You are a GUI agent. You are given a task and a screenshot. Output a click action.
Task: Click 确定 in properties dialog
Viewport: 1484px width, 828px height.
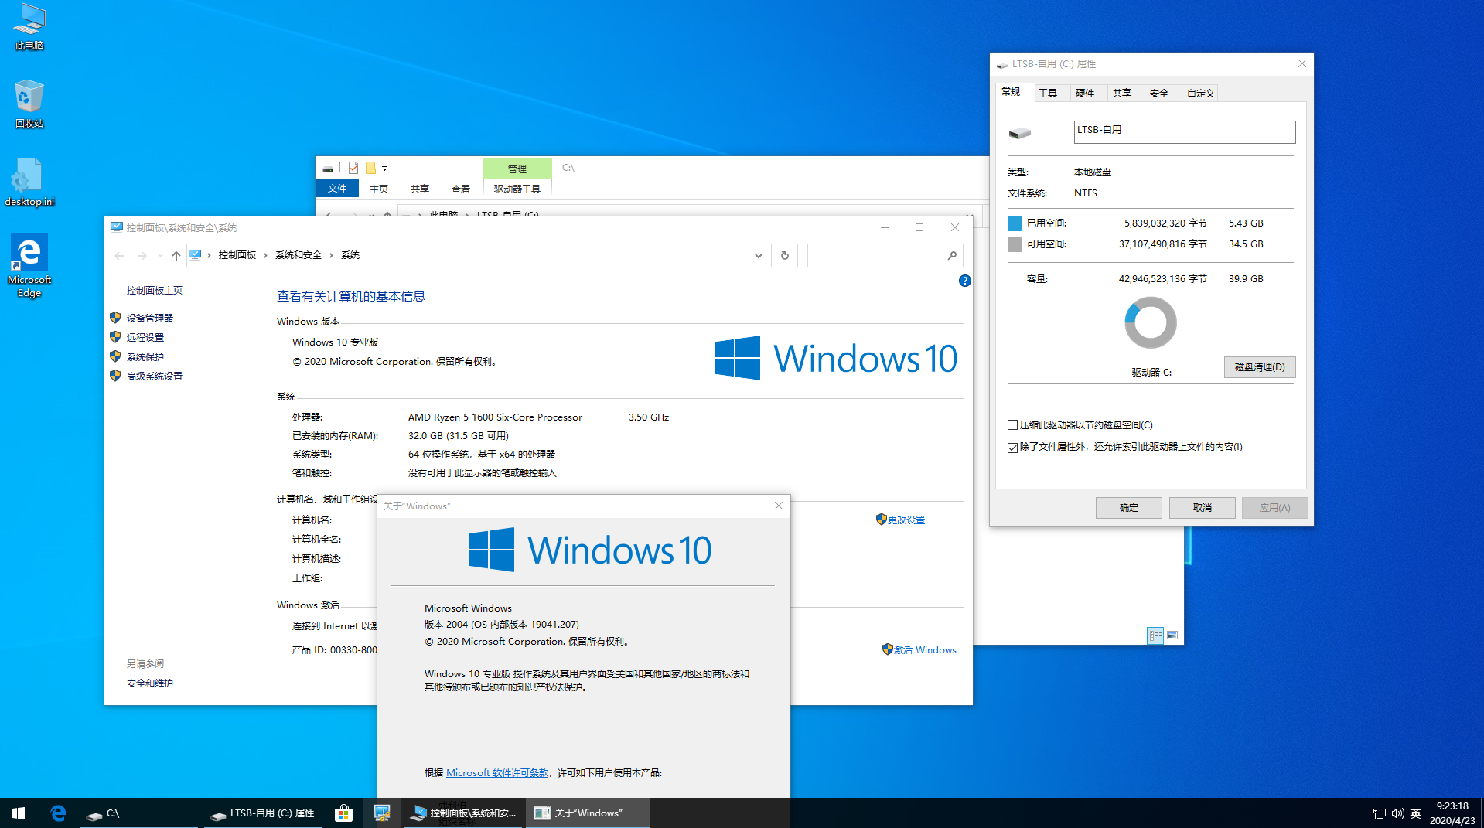click(1129, 508)
